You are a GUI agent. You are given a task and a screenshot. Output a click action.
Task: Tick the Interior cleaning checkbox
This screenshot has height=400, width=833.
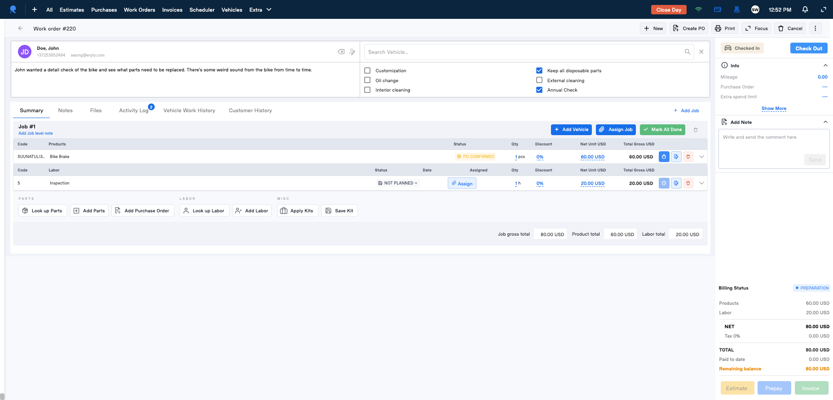click(x=367, y=90)
